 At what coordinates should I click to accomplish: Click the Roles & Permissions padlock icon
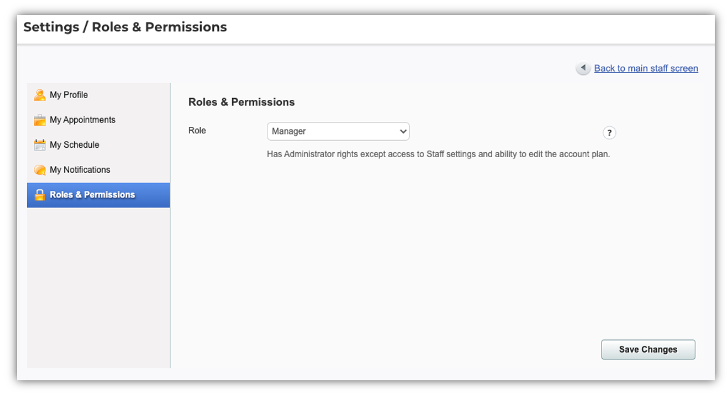click(x=40, y=195)
